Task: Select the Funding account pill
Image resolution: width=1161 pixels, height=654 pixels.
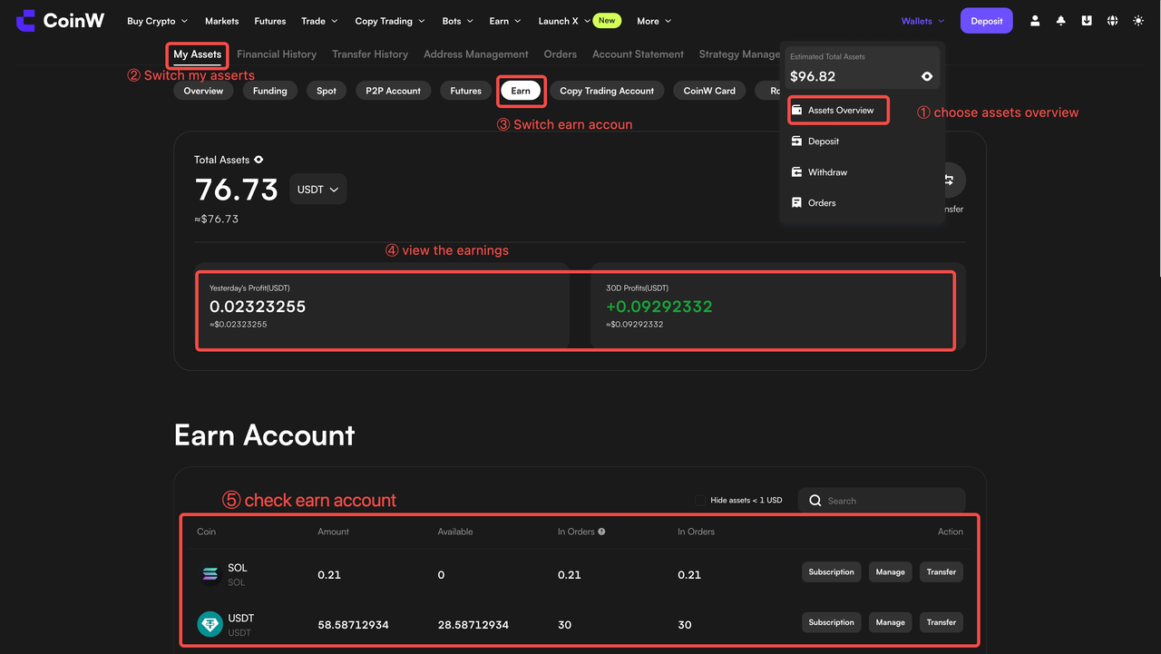Action: [269, 91]
